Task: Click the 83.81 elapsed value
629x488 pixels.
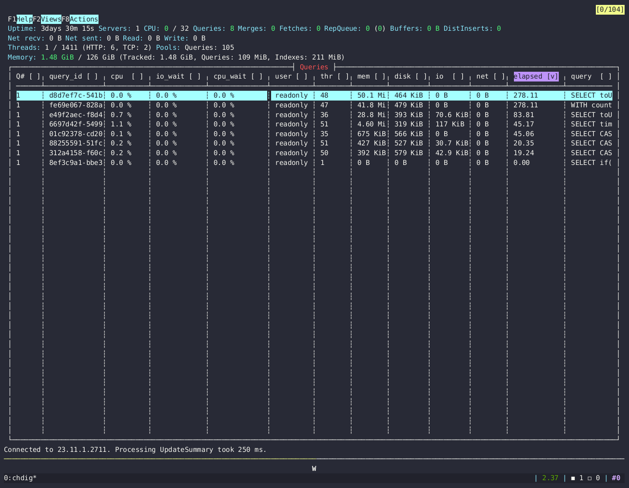Action: click(524, 115)
